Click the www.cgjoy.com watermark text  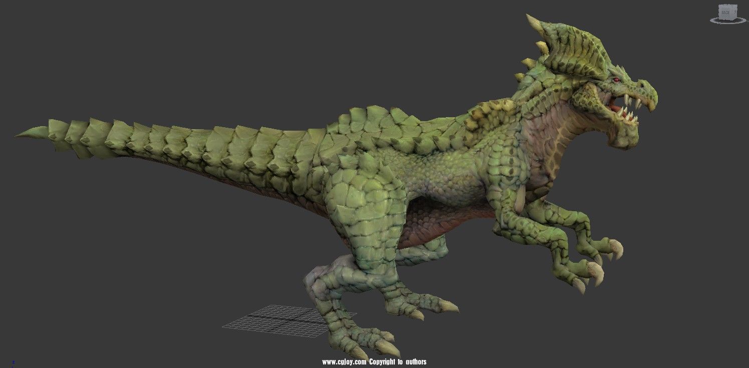coord(344,361)
